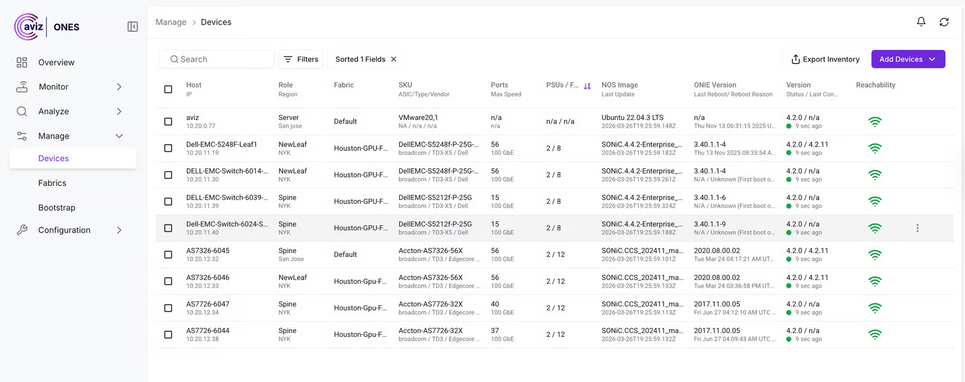Open the Add Devices dropdown
The width and height of the screenshot is (965, 382).
908,60
